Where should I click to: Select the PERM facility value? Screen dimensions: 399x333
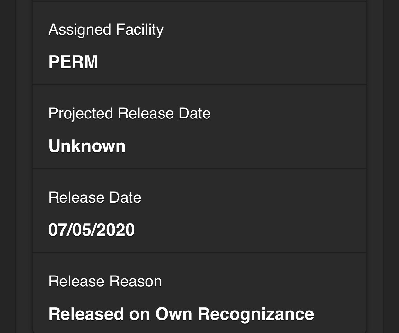point(73,62)
